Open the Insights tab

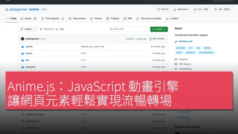pyautogui.click(x=172, y=18)
